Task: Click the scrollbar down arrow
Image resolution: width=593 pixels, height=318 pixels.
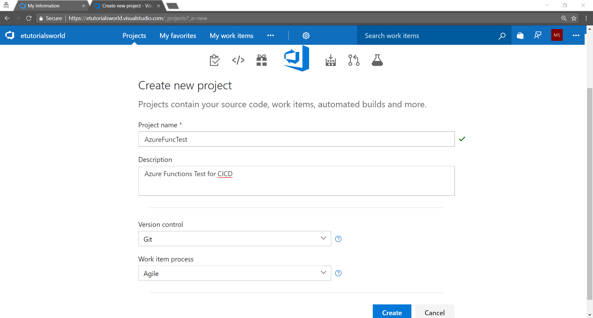Action: point(590,315)
